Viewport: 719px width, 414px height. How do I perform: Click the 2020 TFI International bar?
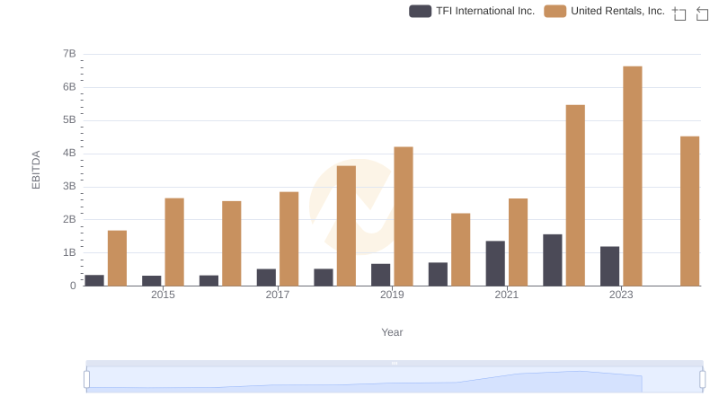tap(438, 274)
